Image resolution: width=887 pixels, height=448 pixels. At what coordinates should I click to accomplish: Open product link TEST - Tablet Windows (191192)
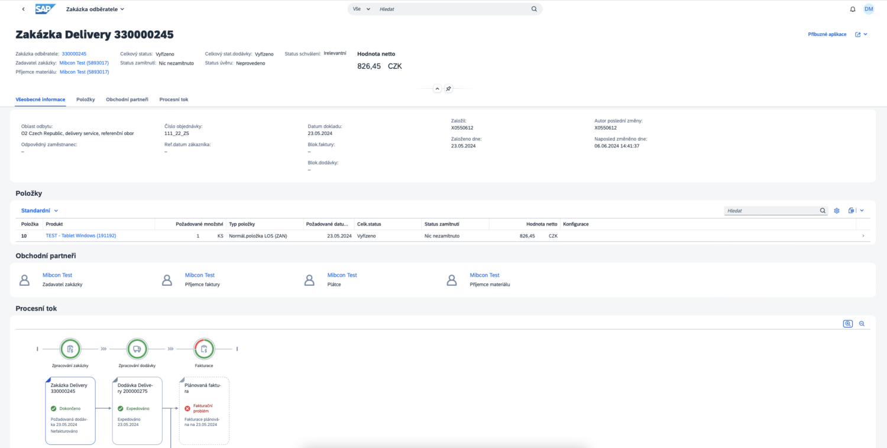tap(81, 236)
